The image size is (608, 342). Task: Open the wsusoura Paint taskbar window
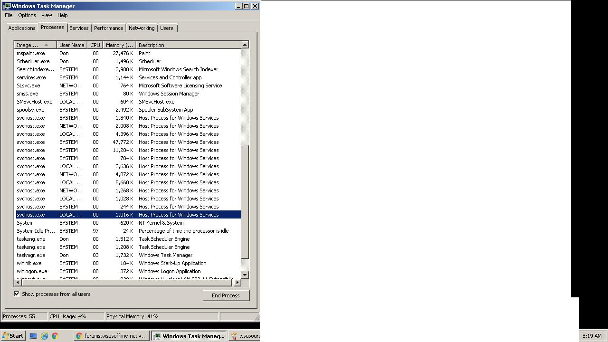(x=245, y=336)
